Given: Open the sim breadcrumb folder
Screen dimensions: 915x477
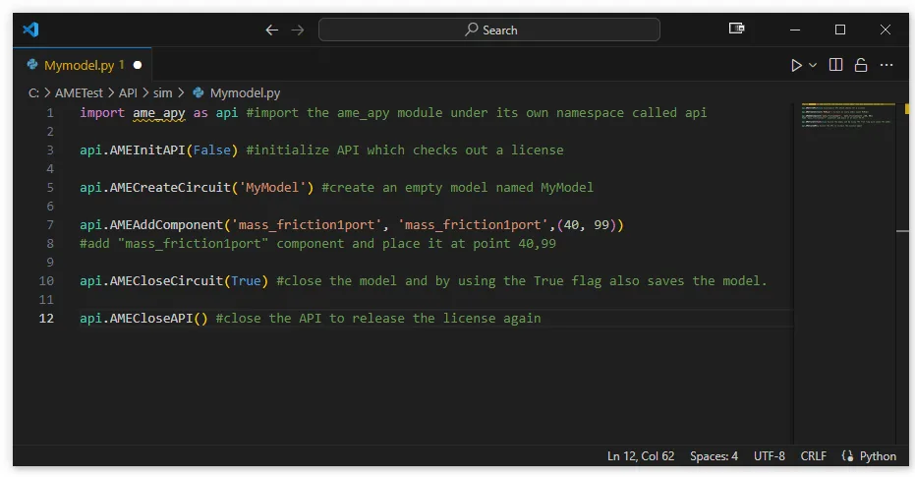Looking at the screenshot, I should click(x=163, y=92).
